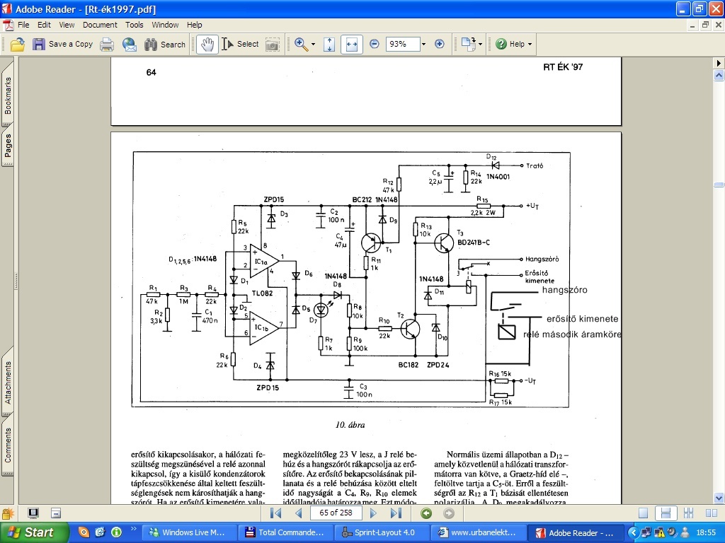Click the 93% zoom value field
The height and width of the screenshot is (543, 725).
point(402,44)
